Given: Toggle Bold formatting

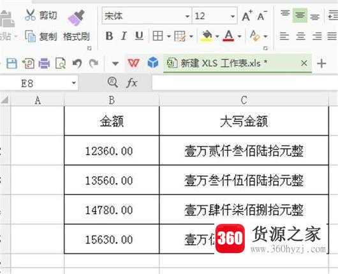Looking at the screenshot, I should (x=109, y=36).
